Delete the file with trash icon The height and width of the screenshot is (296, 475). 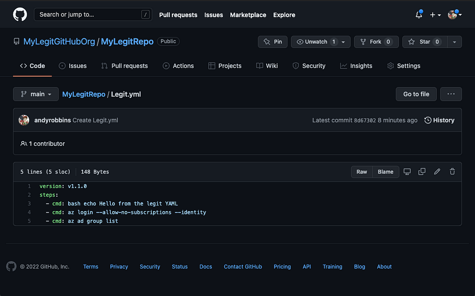pos(452,172)
